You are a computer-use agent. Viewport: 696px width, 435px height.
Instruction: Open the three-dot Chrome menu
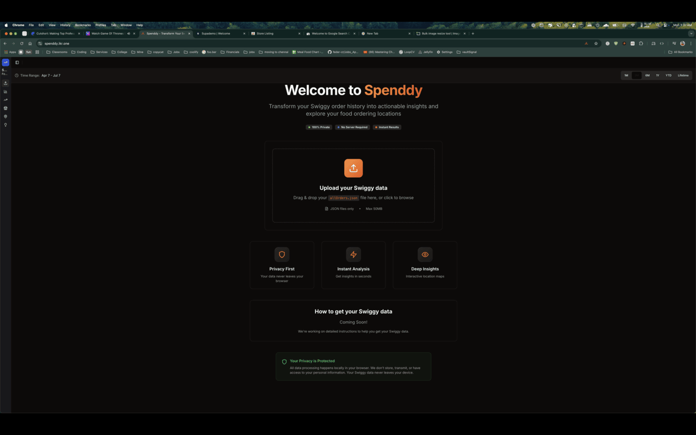691,43
